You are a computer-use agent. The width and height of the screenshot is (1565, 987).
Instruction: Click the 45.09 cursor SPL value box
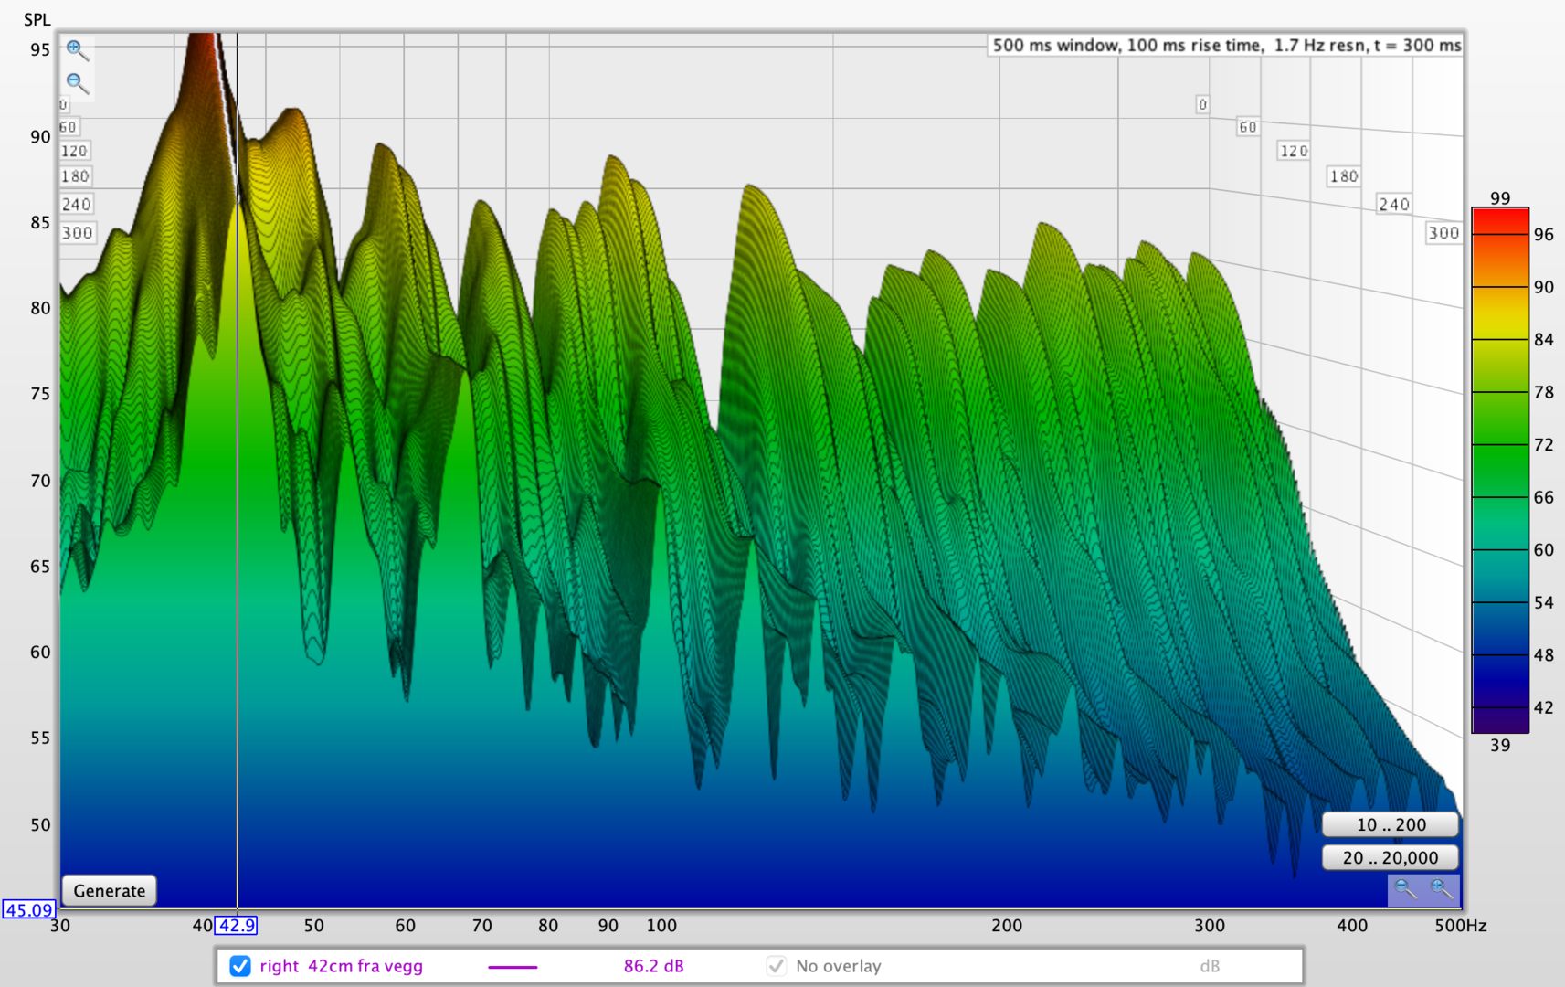28,910
